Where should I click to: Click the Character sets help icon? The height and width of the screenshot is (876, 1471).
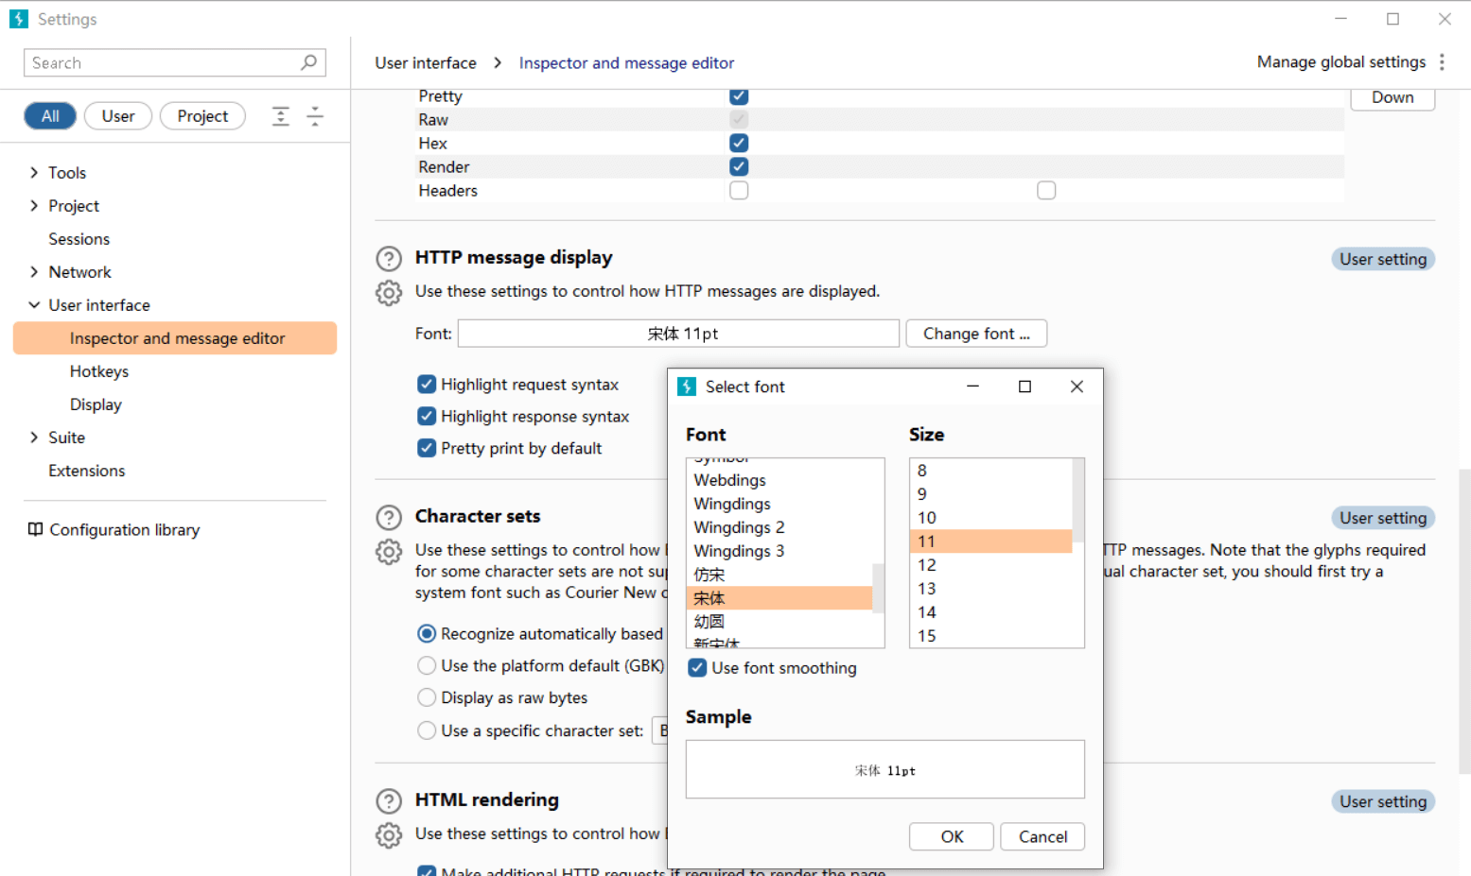(389, 517)
